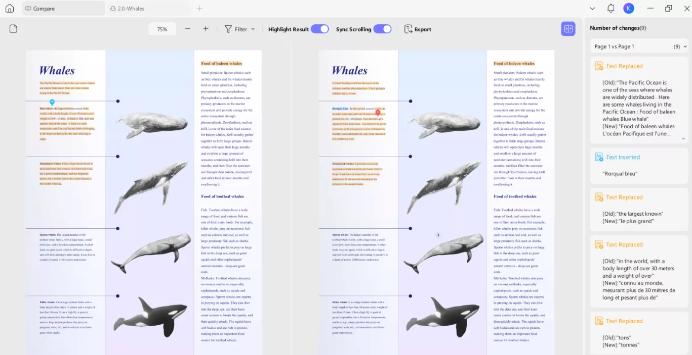Select the Compare tab
Image resolution: width=692 pixels, height=355 pixels.
pyautogui.click(x=45, y=8)
